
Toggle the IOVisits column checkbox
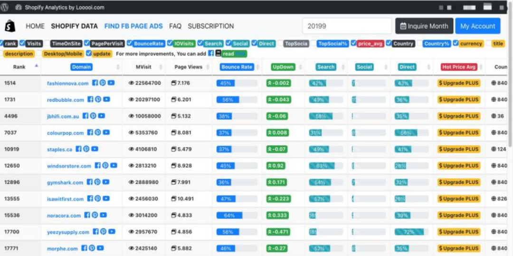click(x=170, y=43)
